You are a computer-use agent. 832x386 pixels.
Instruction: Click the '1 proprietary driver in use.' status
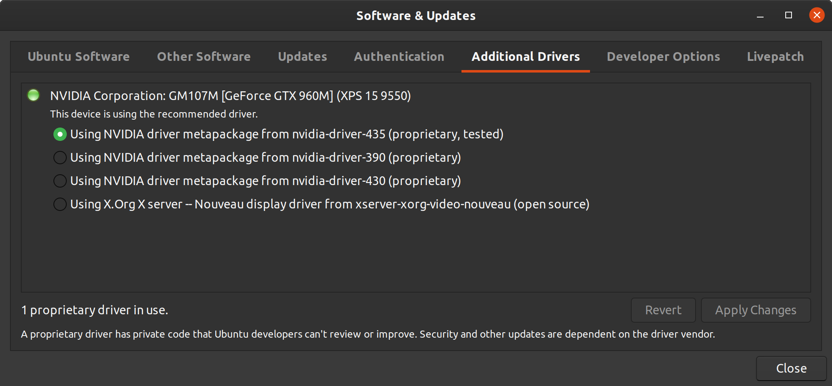tap(95, 310)
